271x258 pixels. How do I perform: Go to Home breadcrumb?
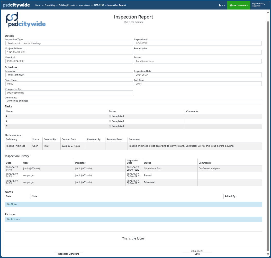coord(38,5)
